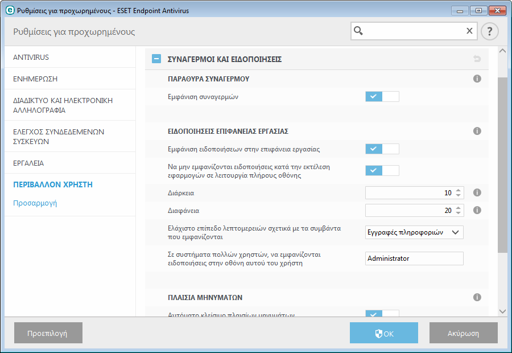Click the Διάρκεια label
Image resolution: width=512 pixels, height=353 pixels.
181,193
